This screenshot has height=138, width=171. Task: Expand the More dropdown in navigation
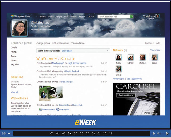82,17
